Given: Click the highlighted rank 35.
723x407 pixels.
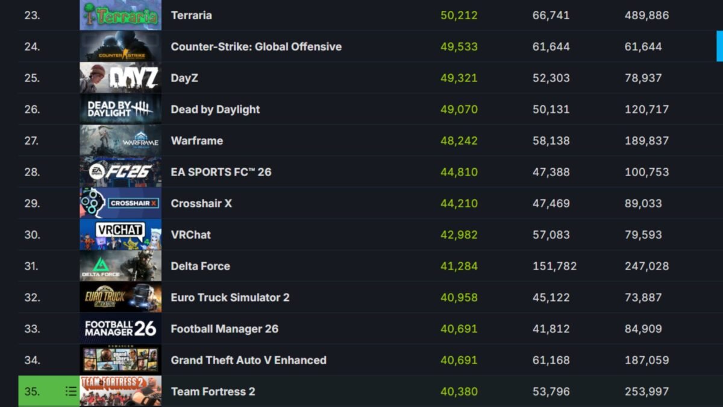Looking at the screenshot, I should [x=32, y=391].
